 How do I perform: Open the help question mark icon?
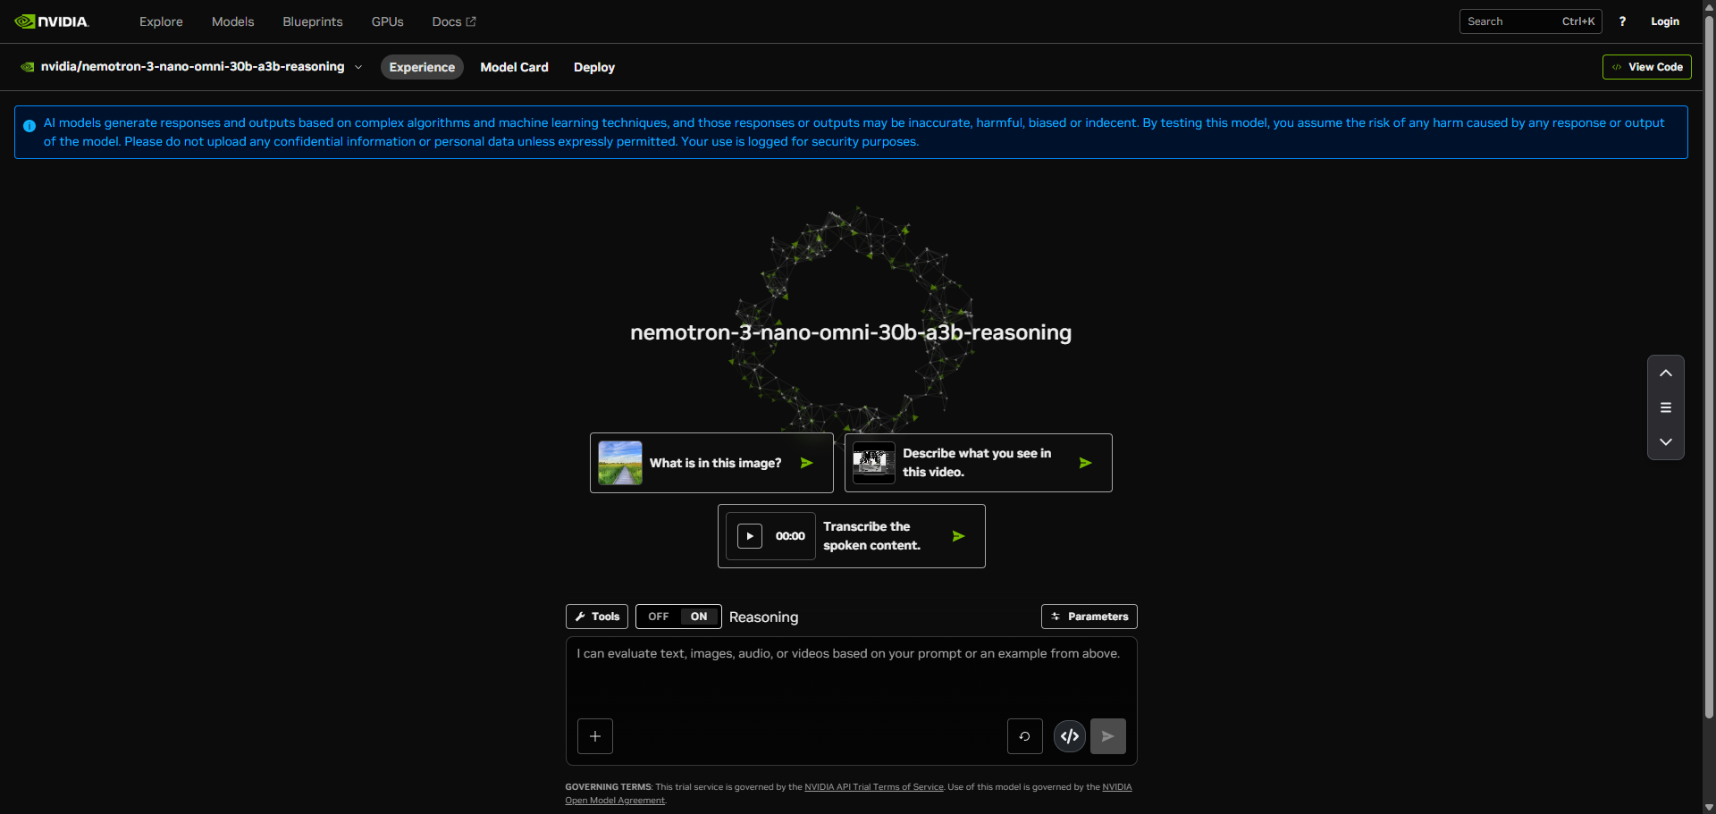pyautogui.click(x=1622, y=21)
